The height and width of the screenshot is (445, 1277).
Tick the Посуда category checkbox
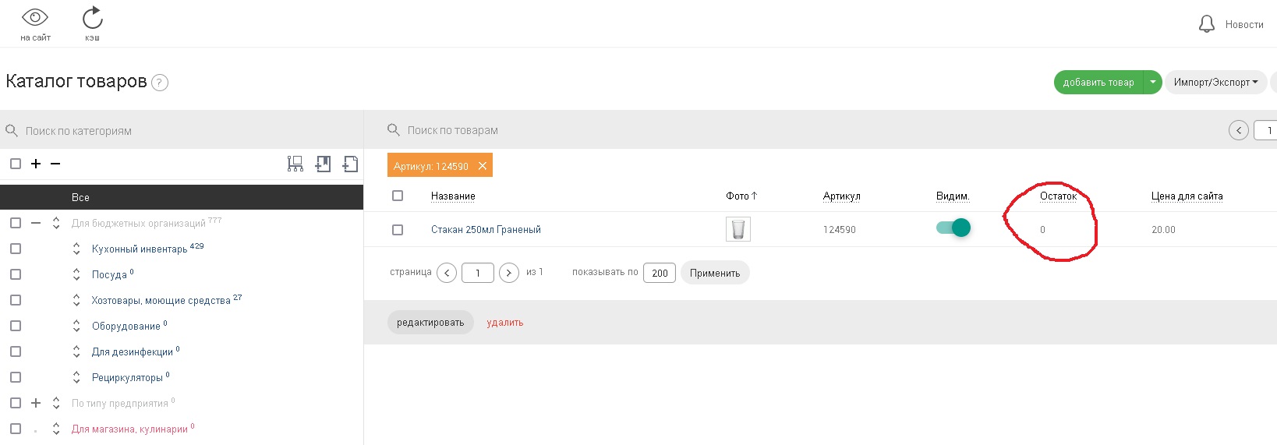(x=16, y=274)
